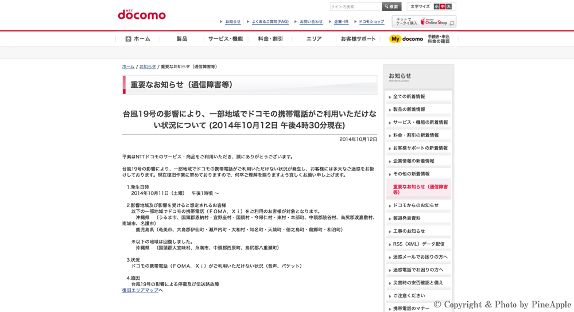Open RSS (XML) データ配信 sidebar item

click(x=418, y=244)
